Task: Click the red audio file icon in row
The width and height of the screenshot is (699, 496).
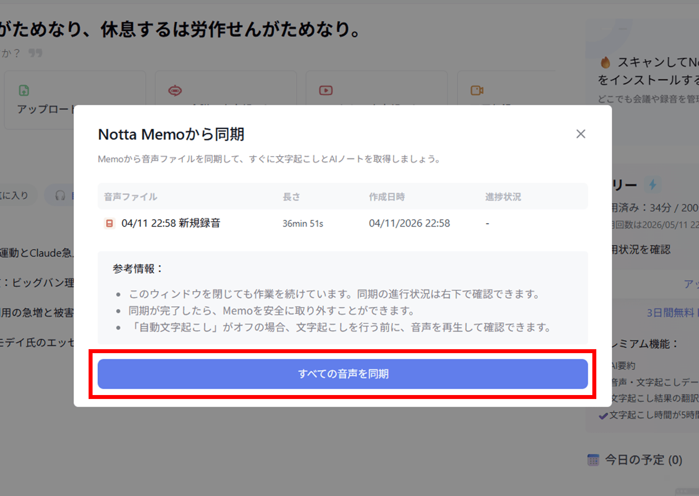Action: click(x=109, y=224)
